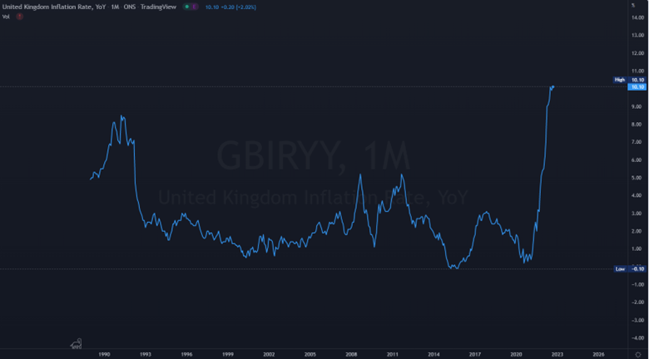
Task: Click the 10.10 +0.20 (+2.02%) value
Action: tap(231, 7)
